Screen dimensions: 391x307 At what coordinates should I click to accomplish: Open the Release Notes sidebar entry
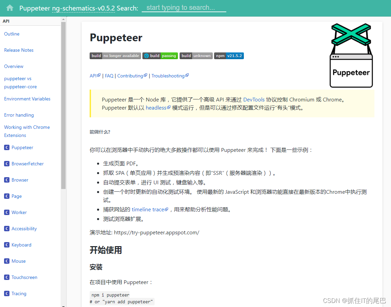19,50
